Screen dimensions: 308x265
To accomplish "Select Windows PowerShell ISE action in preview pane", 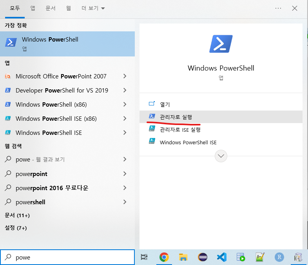I will click(x=221, y=142).
